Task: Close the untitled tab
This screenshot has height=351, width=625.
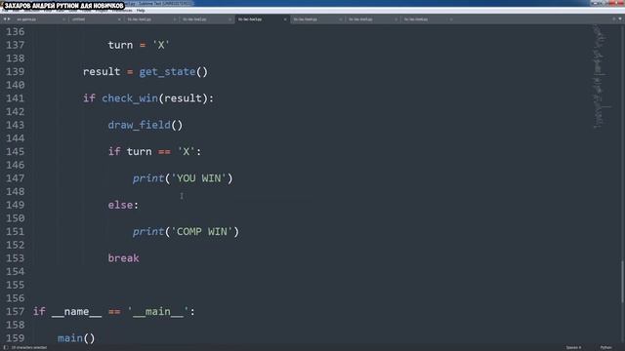Action: pyautogui.click(x=119, y=19)
